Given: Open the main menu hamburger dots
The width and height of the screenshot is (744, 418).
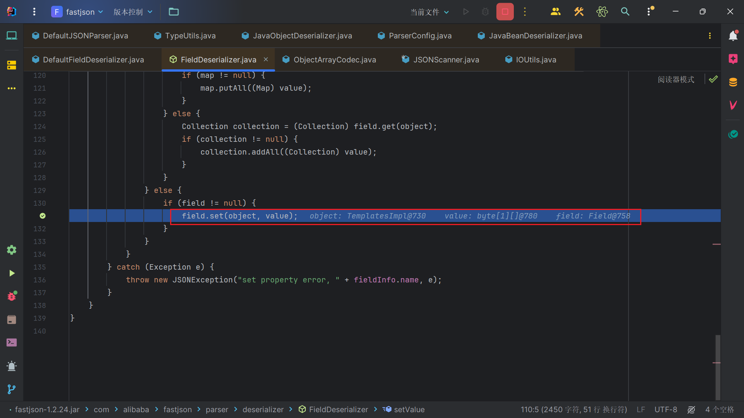Looking at the screenshot, I should [34, 12].
